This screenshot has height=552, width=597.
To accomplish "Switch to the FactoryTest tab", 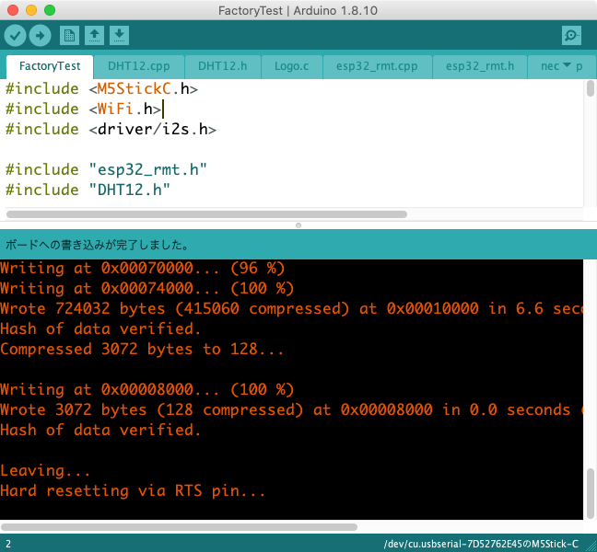I will click(x=50, y=66).
